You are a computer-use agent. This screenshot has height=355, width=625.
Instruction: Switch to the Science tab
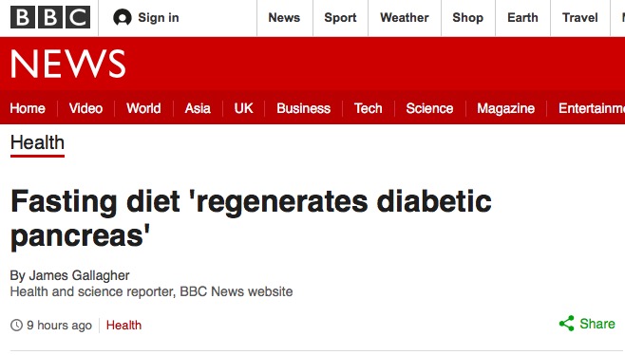click(429, 108)
